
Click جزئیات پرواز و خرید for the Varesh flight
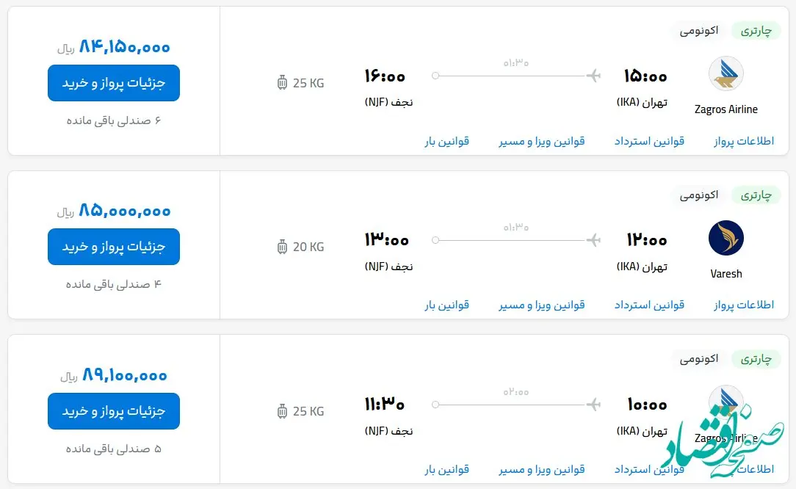click(113, 247)
